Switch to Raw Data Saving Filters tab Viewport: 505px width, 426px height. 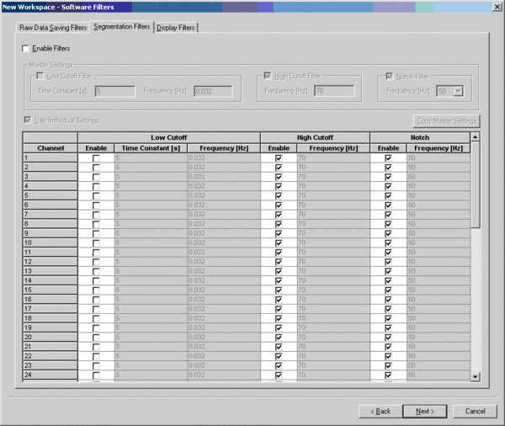[x=54, y=27]
